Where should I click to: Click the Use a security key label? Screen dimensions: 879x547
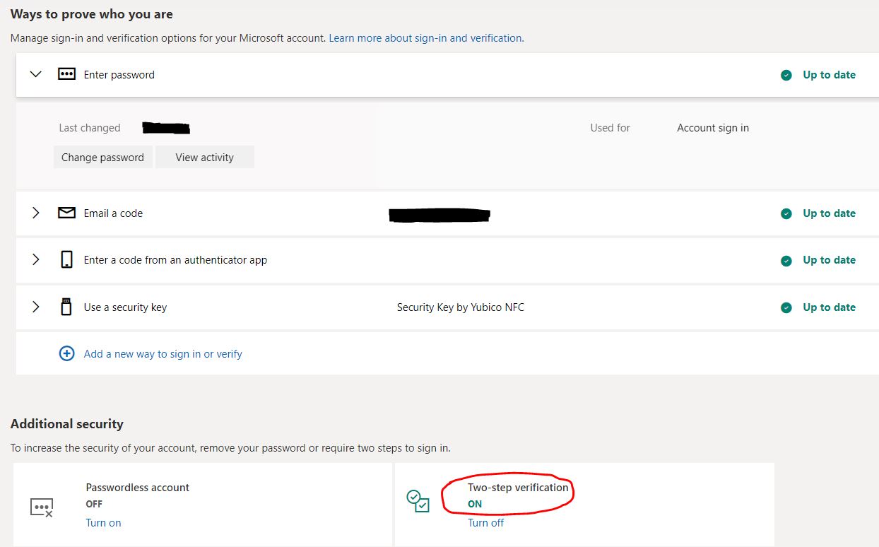[x=125, y=307]
